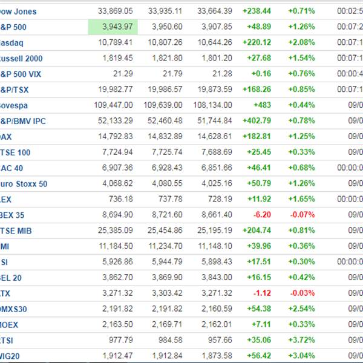Open the Bovespa index link
363x363 pixels.
point(14,105)
